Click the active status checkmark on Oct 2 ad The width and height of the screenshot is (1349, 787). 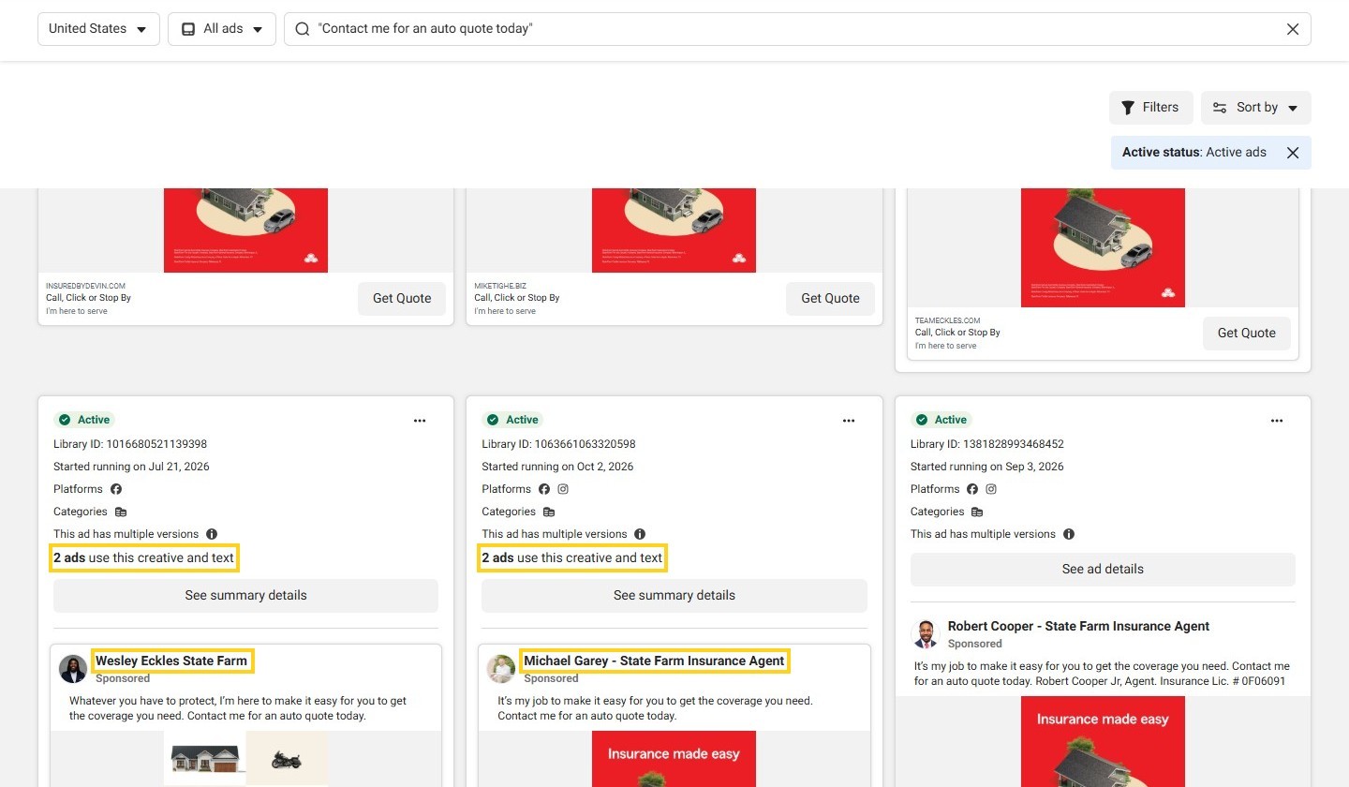click(493, 420)
